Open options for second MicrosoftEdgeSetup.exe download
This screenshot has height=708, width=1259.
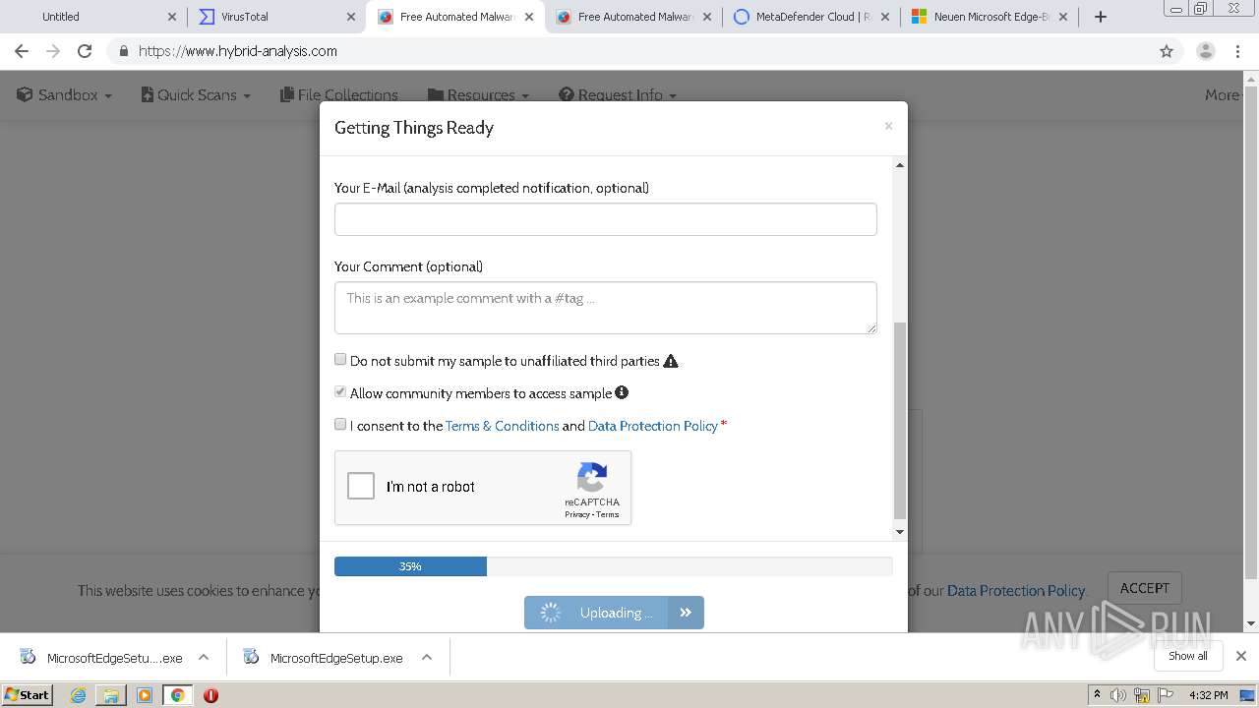pos(427,657)
